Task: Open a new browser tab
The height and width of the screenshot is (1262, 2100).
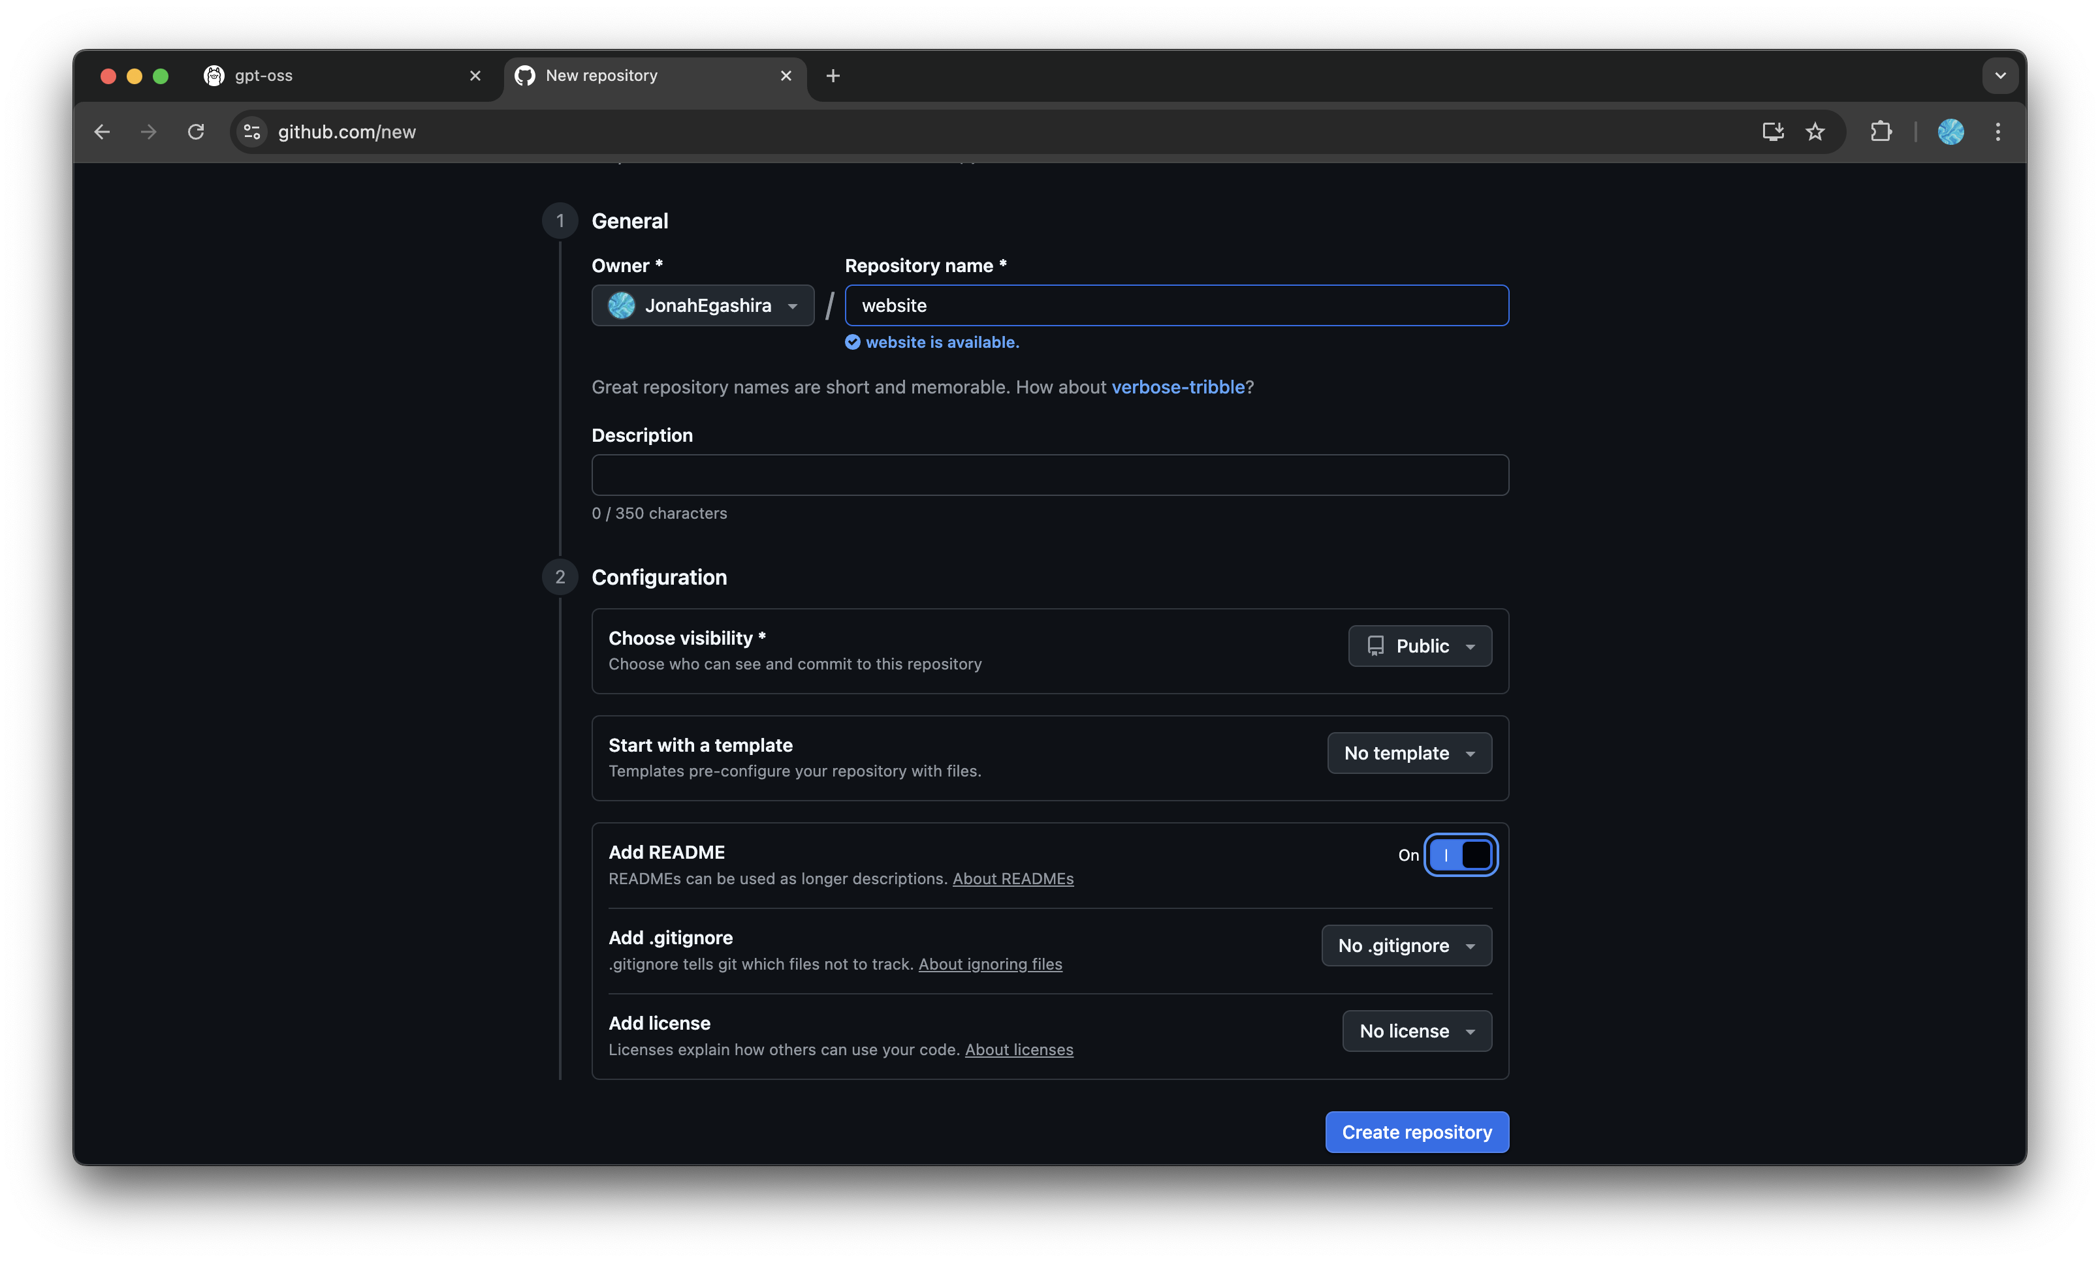Action: point(833,76)
